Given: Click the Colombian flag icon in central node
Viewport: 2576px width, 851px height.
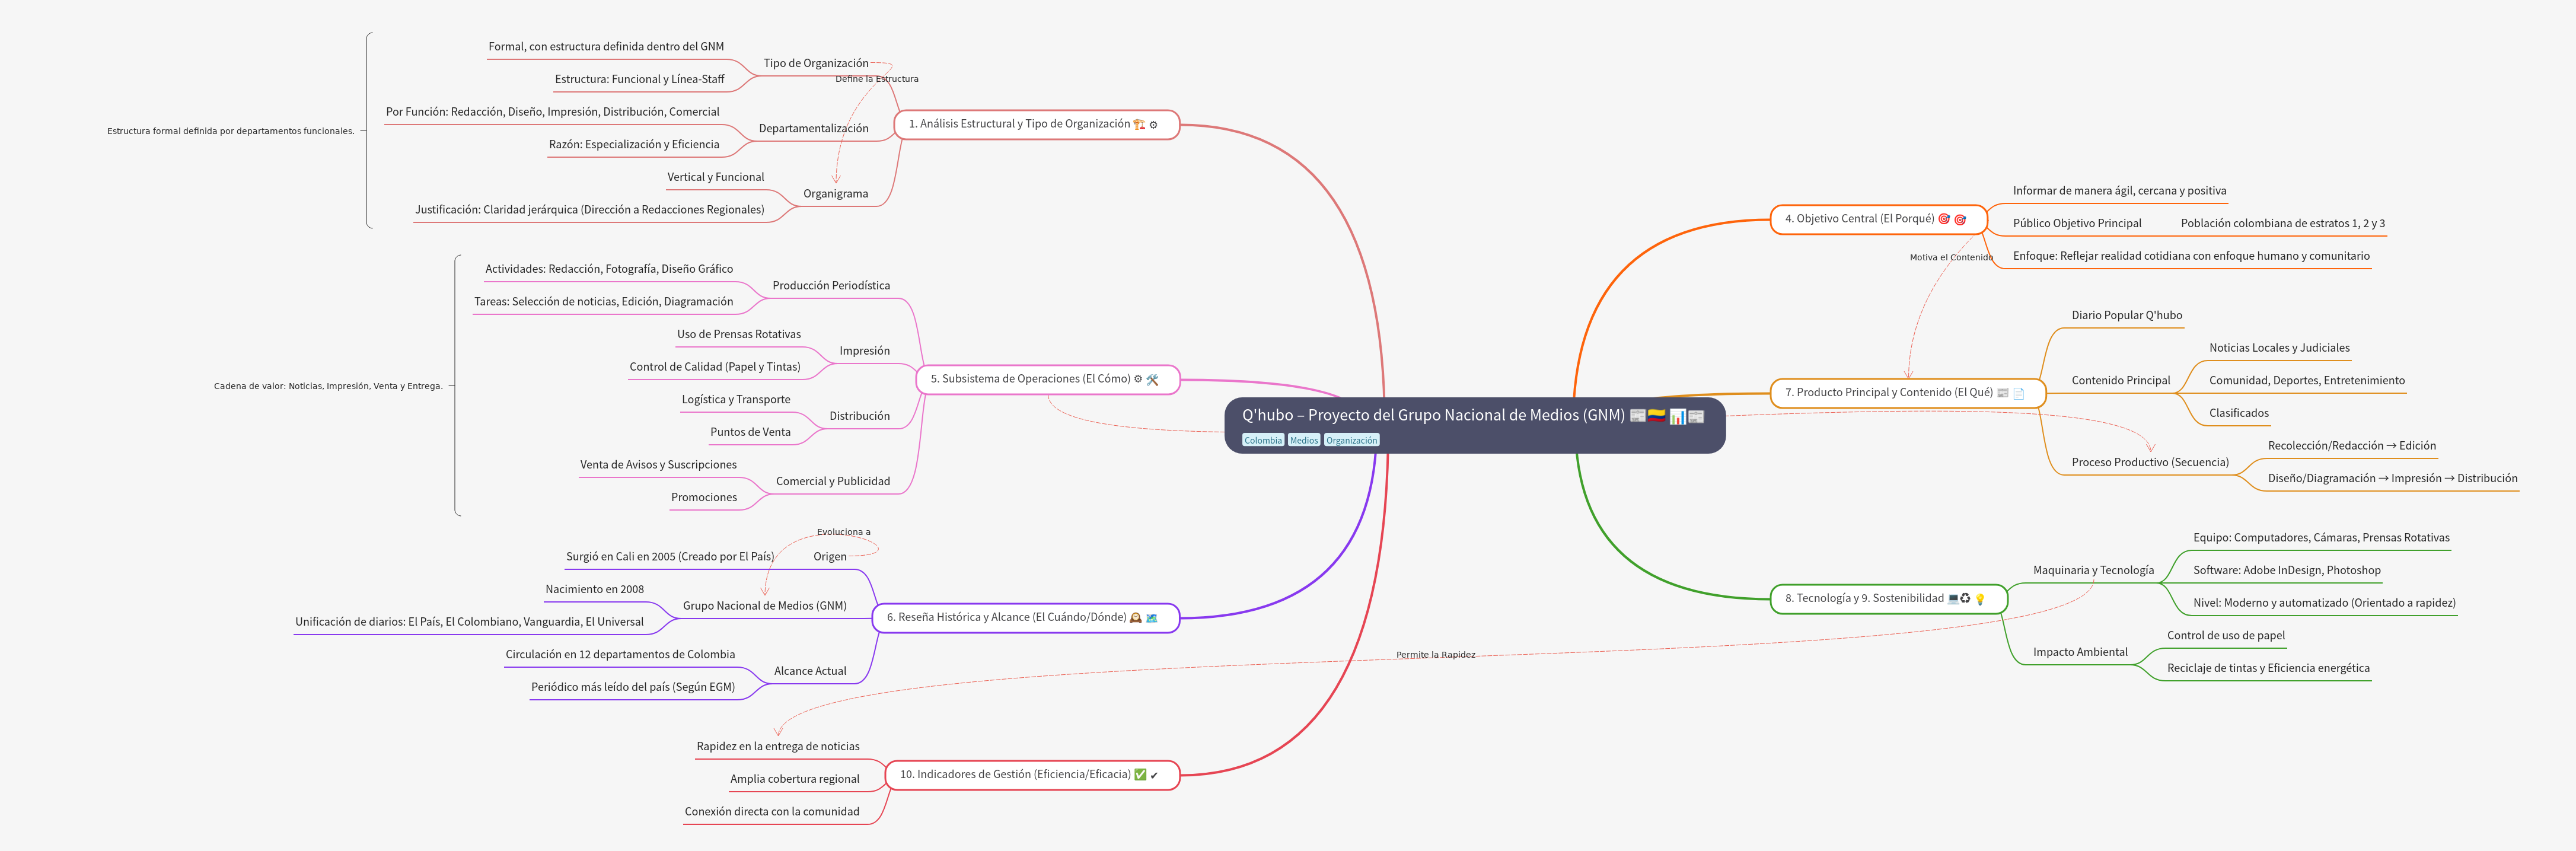Looking at the screenshot, I should pyautogui.click(x=1657, y=416).
